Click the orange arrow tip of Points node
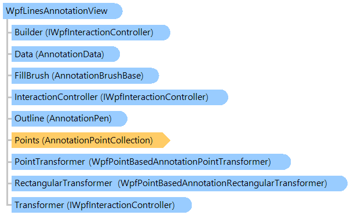 167,140
